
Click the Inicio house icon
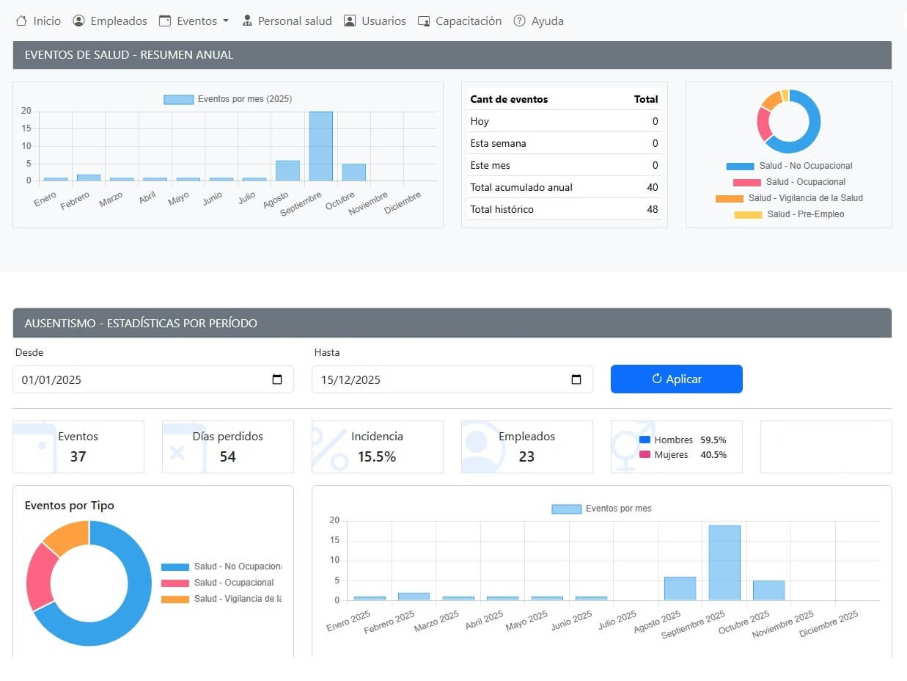coord(21,21)
